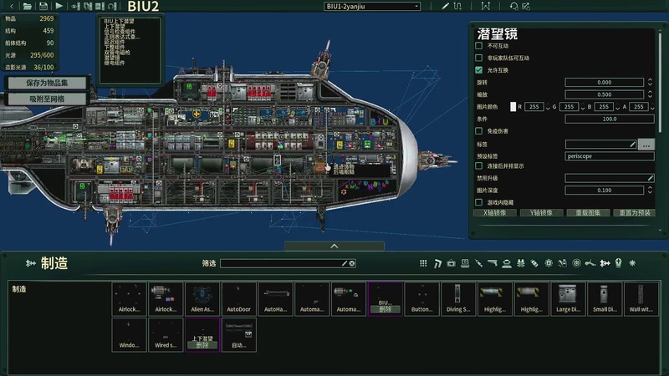Click the X轴镜像 mirror button
The image size is (669, 376).
click(x=495, y=213)
